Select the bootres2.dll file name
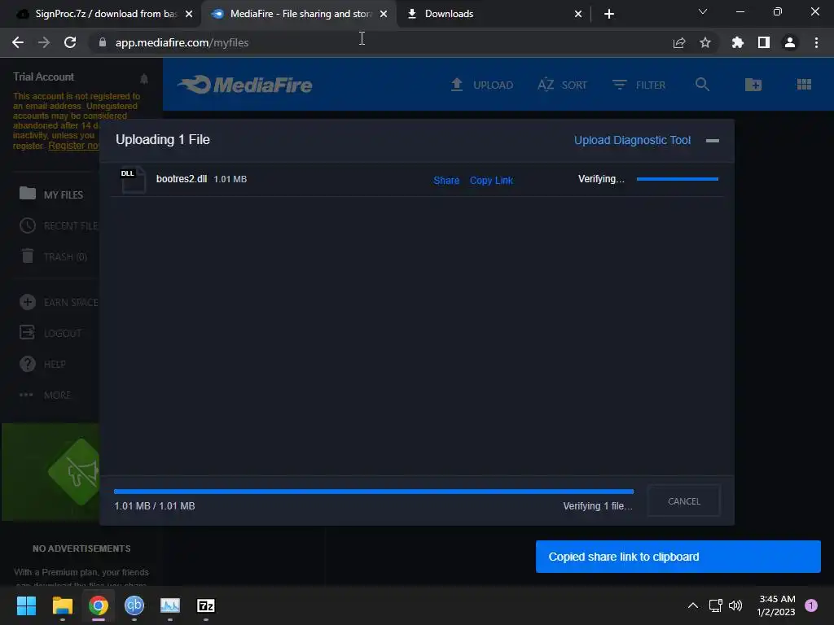Screen dimensions: 834x625 click(x=182, y=178)
